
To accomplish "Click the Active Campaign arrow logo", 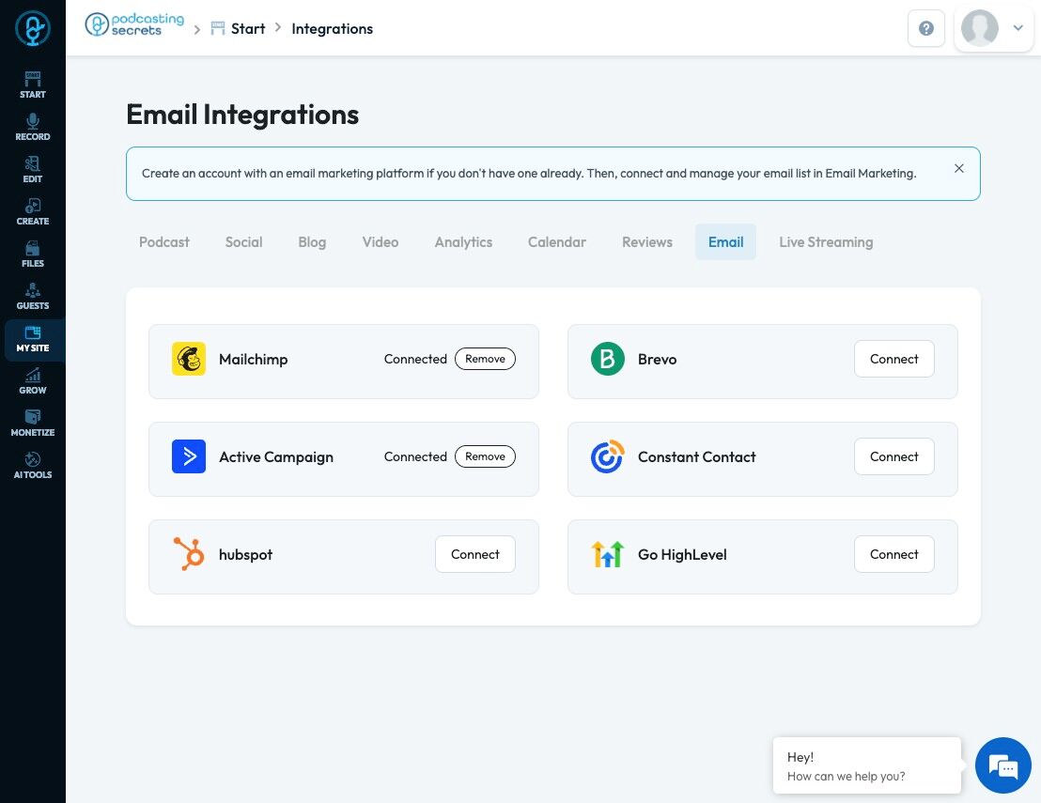I will click(x=189, y=456).
